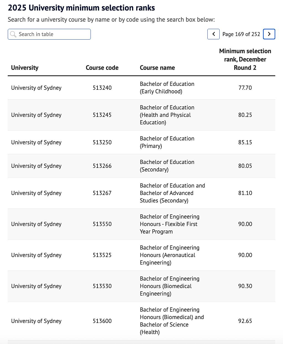Click the Course name column header
Screen dimensions: 283x344
point(157,68)
